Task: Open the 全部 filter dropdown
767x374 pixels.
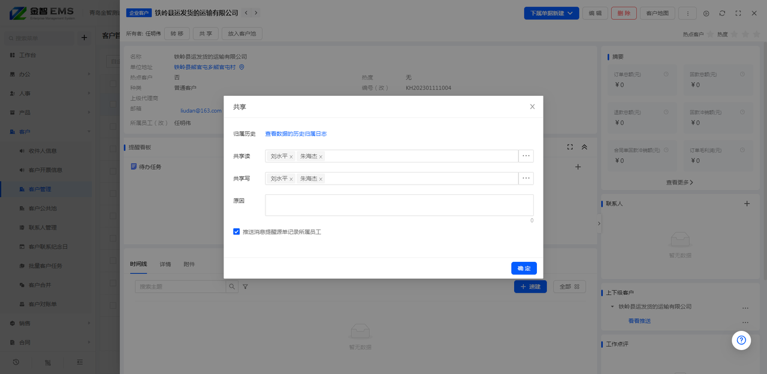Action: pyautogui.click(x=569, y=286)
